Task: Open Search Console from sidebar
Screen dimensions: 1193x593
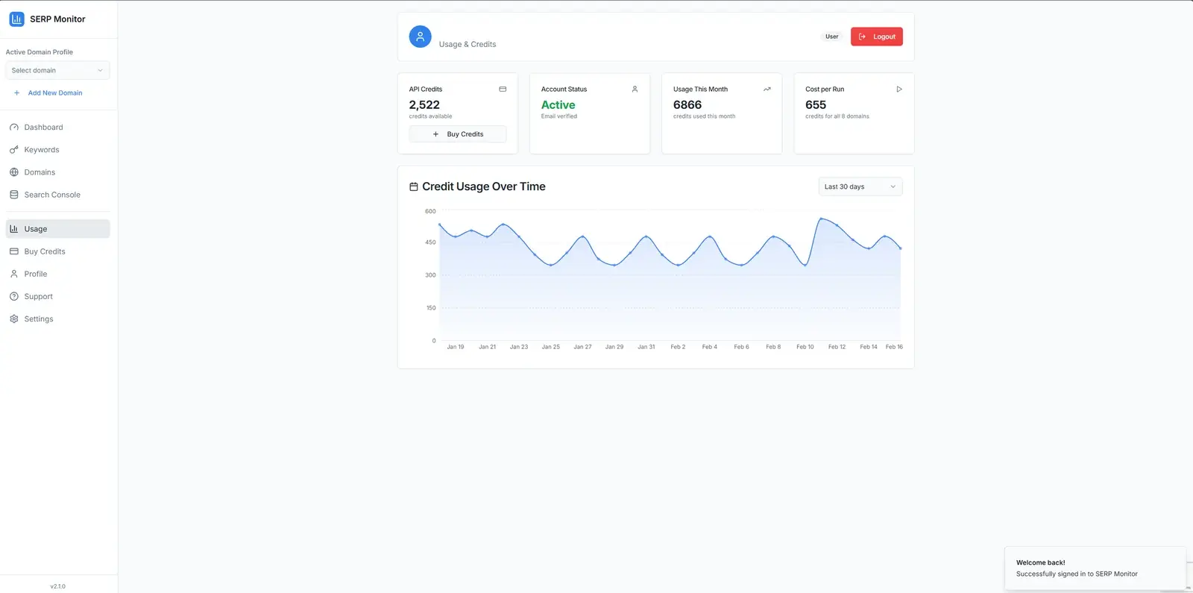Action: coord(57,195)
